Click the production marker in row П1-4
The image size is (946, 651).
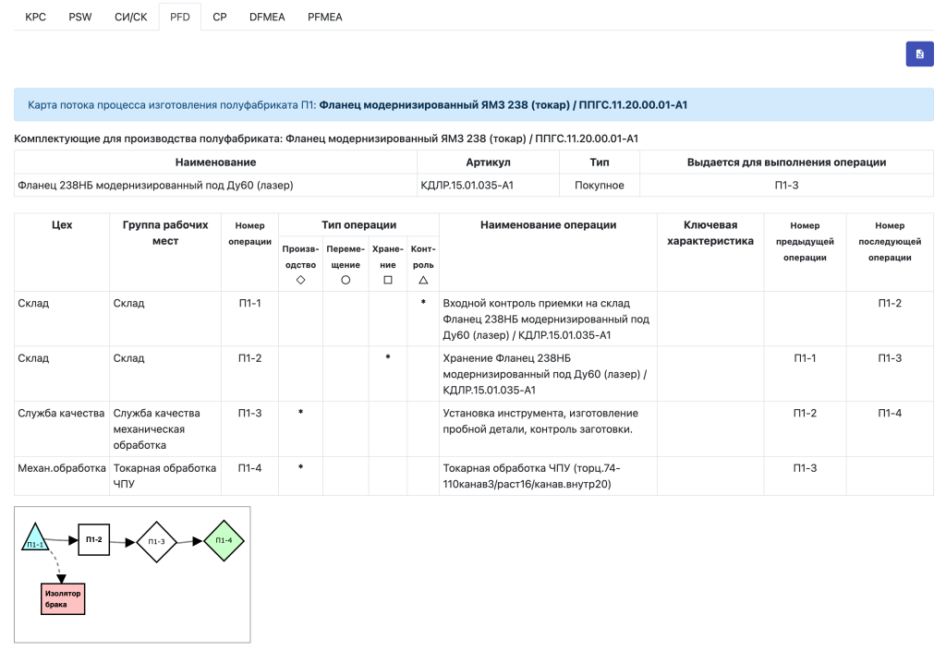300,466
